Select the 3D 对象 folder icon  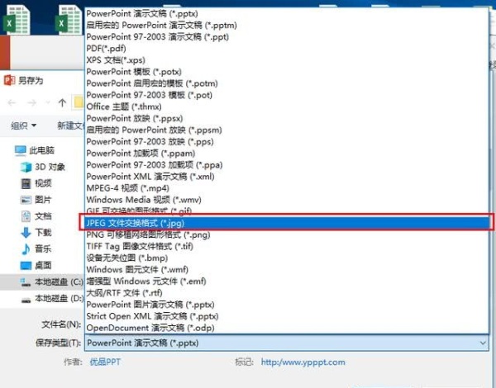[x=23, y=167]
